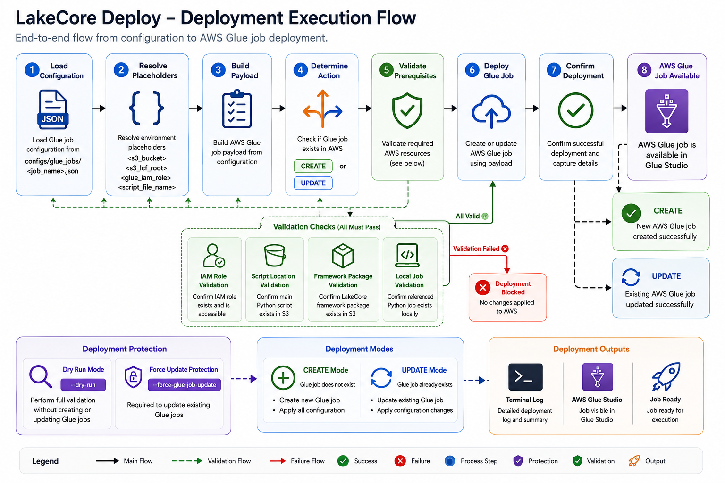
Task: Click the red X Failure legend icon
Action: (400, 461)
